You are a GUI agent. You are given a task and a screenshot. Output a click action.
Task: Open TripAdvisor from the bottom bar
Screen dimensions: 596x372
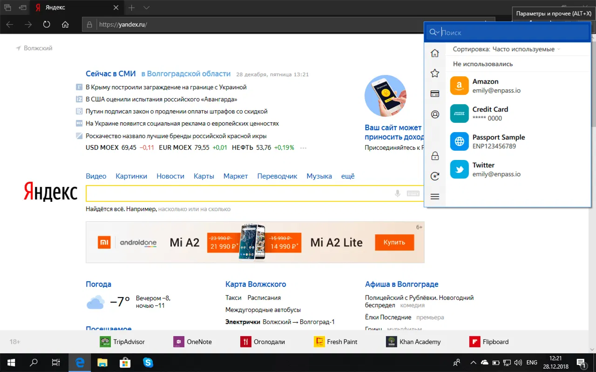point(122,342)
